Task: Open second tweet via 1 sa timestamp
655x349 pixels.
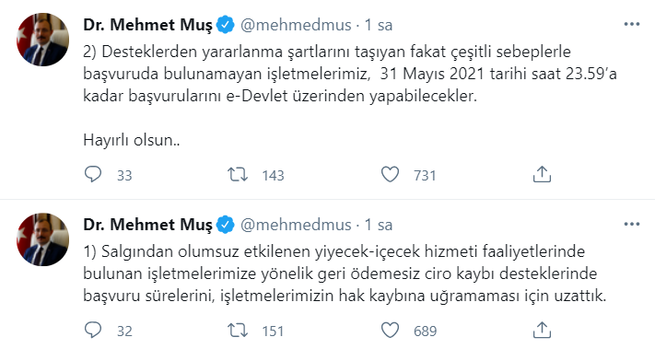Action: [x=379, y=225]
